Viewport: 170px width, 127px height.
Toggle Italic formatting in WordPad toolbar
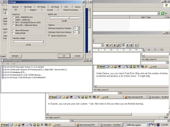point(111,45)
